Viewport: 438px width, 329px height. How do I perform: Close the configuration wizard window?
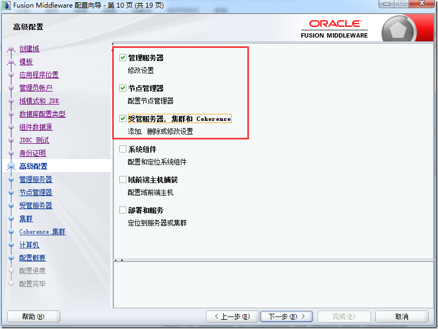click(x=422, y=4)
